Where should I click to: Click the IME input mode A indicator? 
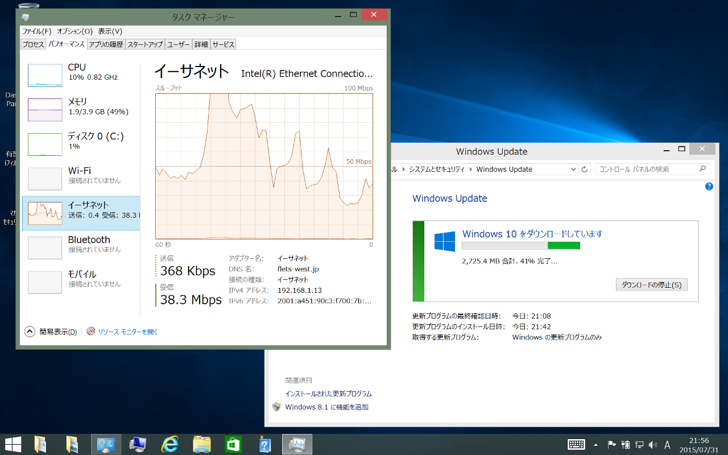[x=668, y=445]
